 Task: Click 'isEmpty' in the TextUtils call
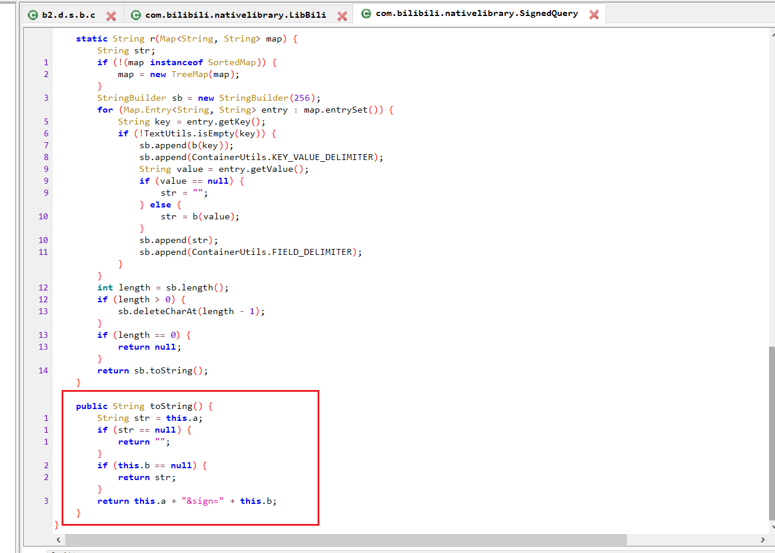[x=213, y=133]
